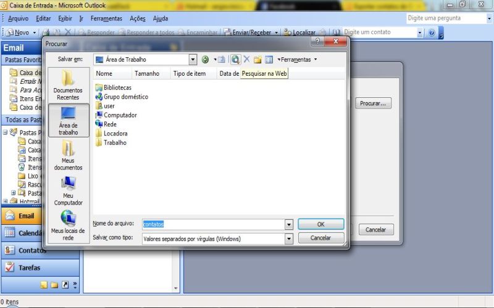This screenshot has height=308, width=494.
Task: Sort by the Nome column header
Action: click(112, 73)
